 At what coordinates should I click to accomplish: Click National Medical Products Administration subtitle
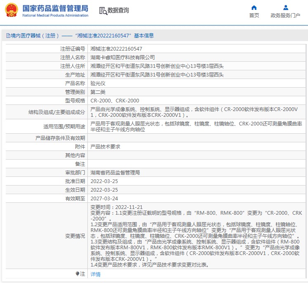click(55, 15)
